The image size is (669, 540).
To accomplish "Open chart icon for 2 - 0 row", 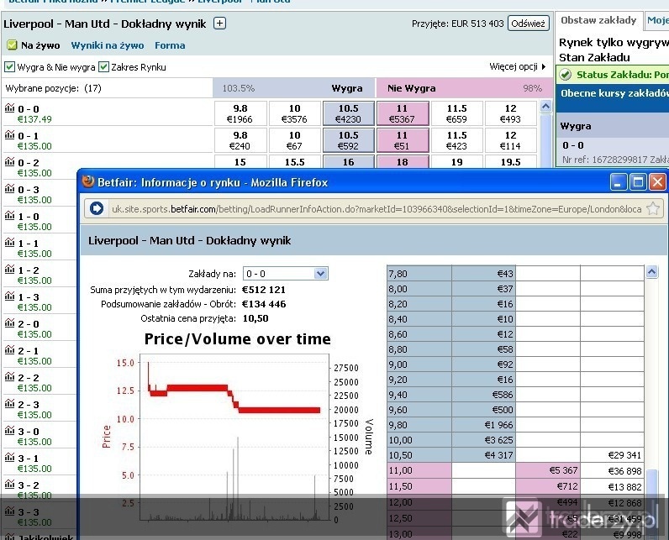I will [9, 323].
